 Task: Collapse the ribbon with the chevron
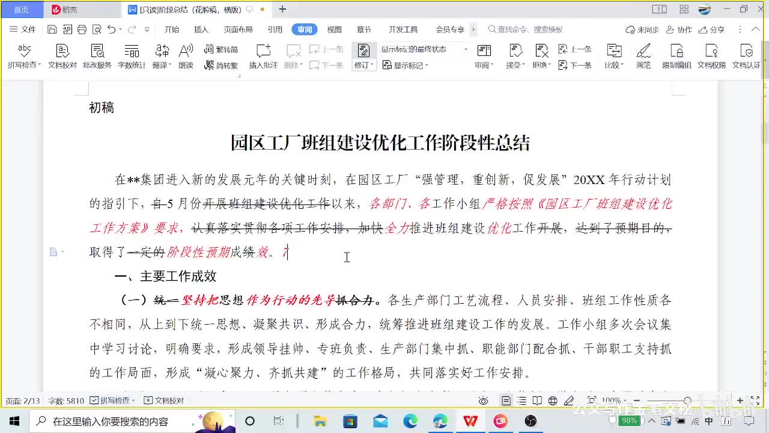tap(756, 29)
